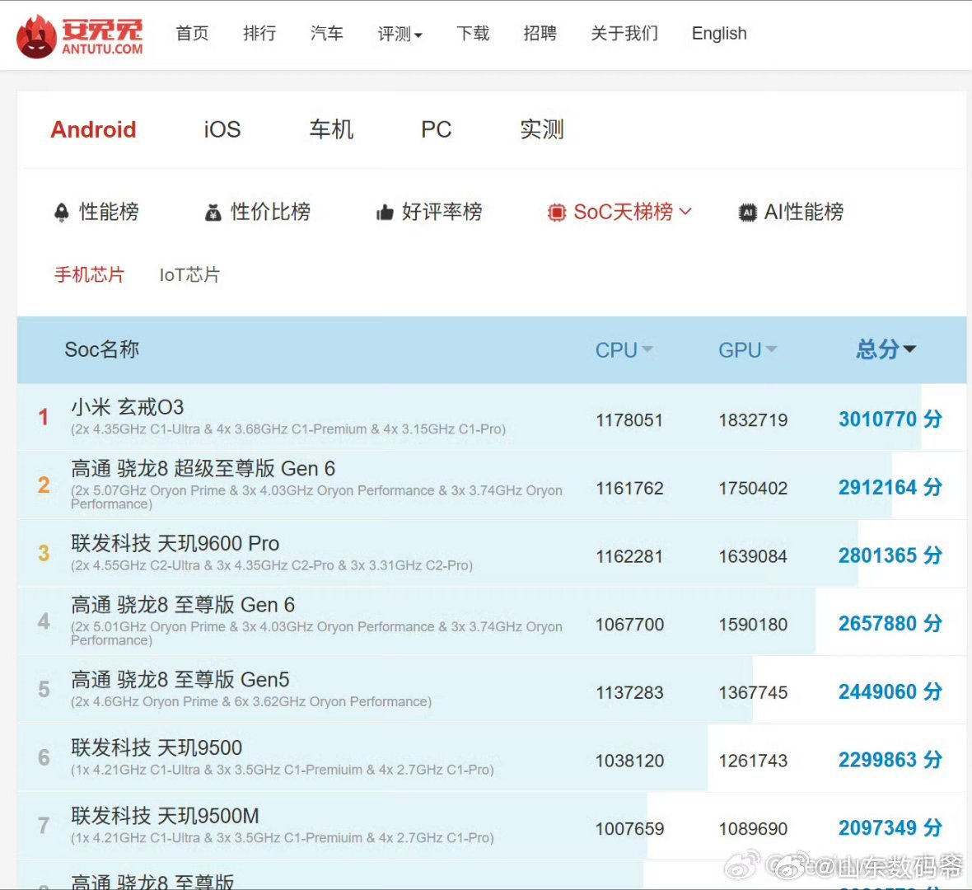
Task: Click the total score 2912164 分
Action: (890, 488)
